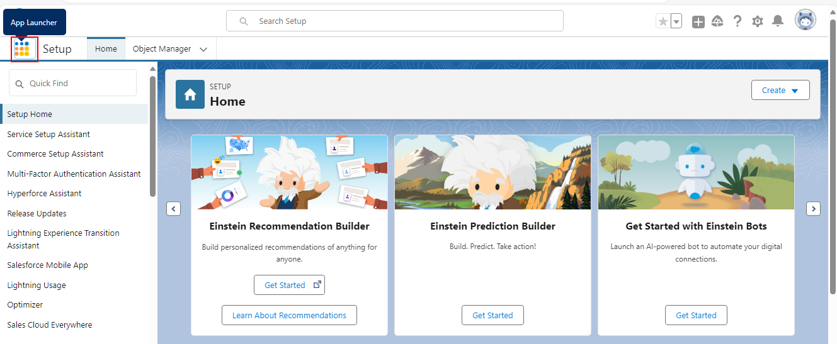Open the Setup gear icon
The height and width of the screenshot is (344, 837).
[758, 21]
